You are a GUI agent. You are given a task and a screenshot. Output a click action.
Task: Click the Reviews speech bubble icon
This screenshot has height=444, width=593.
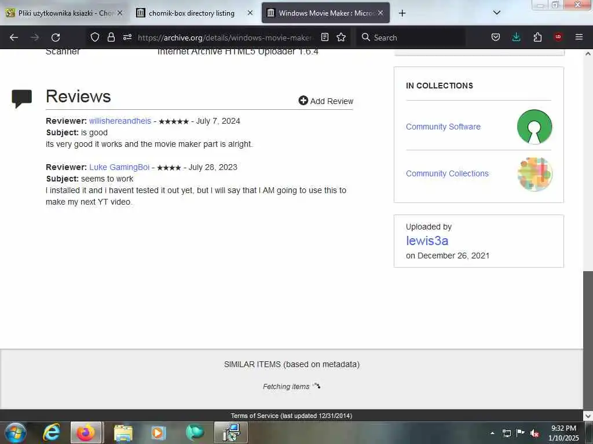coord(21,99)
